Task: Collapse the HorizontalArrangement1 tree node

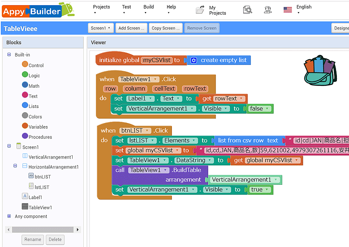Action: [x=15, y=166]
